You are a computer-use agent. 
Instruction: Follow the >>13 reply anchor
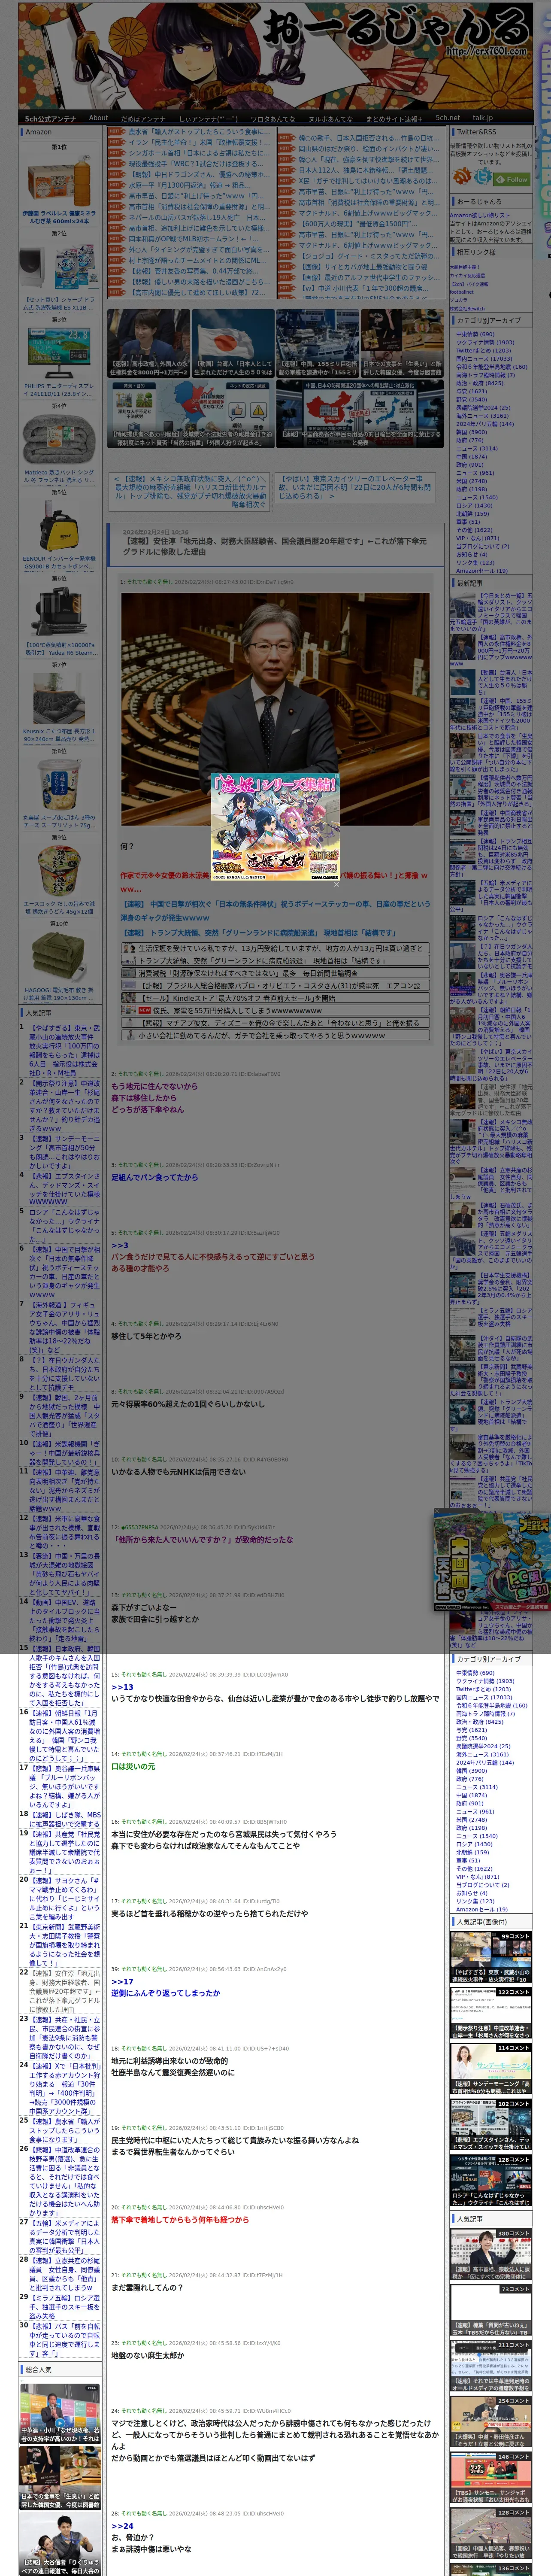tap(122, 1687)
